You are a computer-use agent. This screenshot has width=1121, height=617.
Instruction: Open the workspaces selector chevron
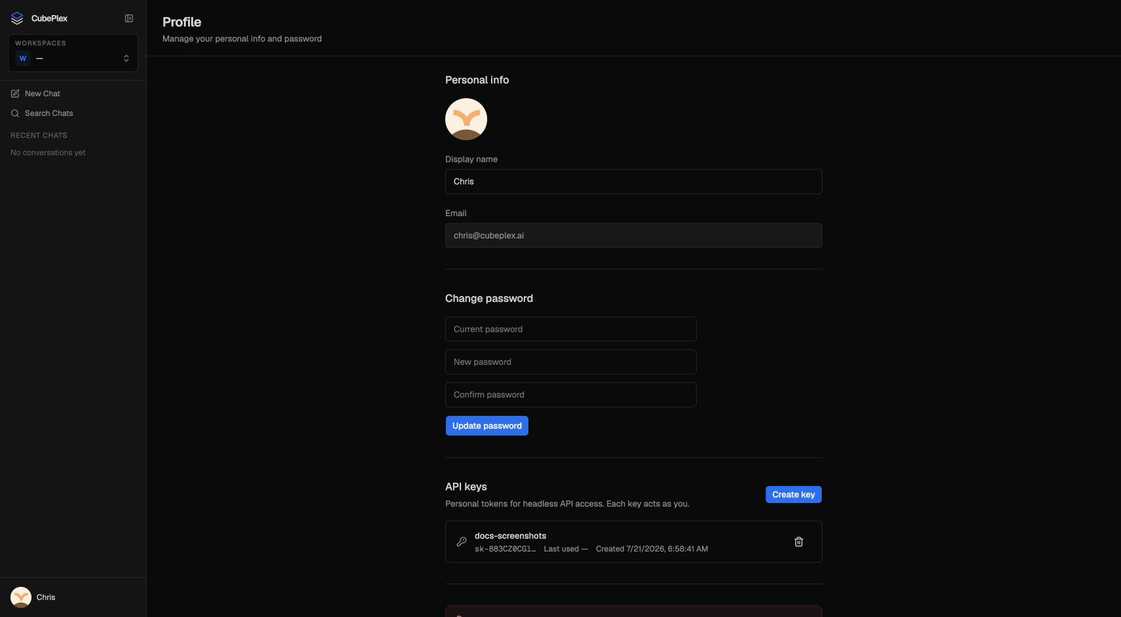pyautogui.click(x=126, y=58)
